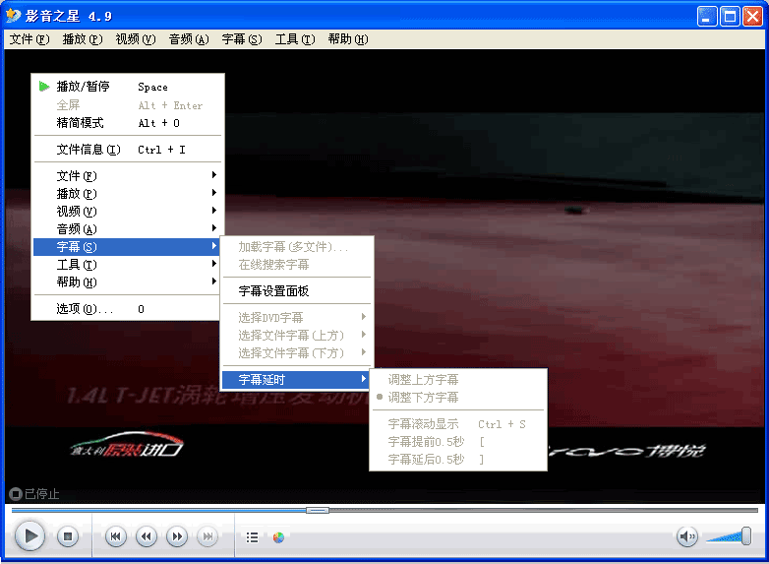The height and width of the screenshot is (564, 769).
Task: Click highlighted 字幕(S) in context menu
Action: pyautogui.click(x=128, y=246)
